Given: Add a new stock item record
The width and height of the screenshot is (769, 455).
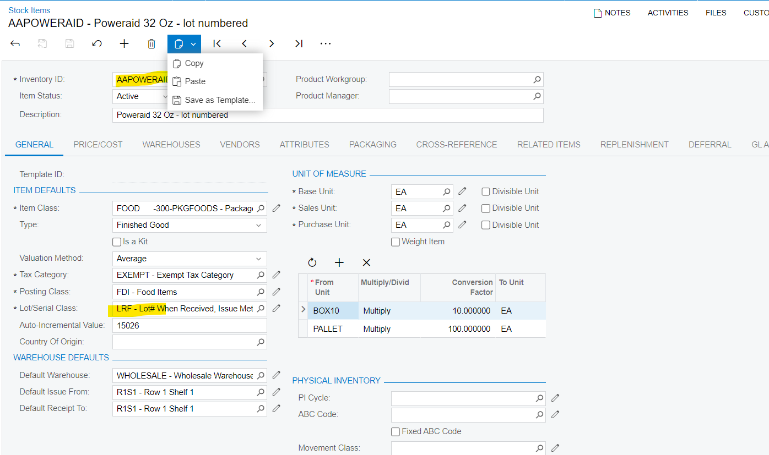Looking at the screenshot, I should pos(124,43).
